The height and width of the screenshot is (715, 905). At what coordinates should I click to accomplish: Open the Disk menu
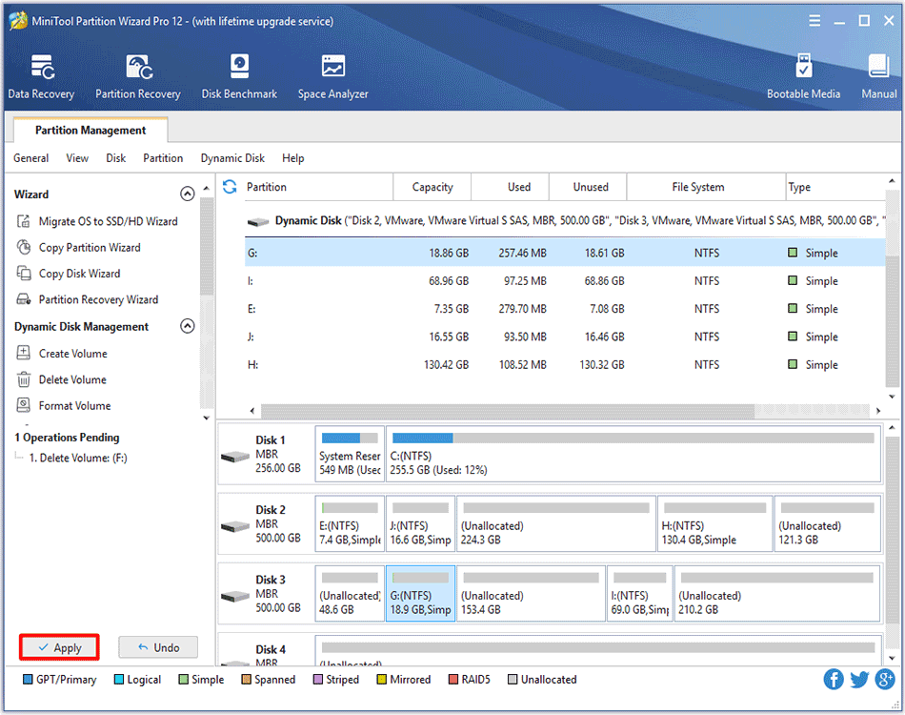pyautogui.click(x=116, y=158)
